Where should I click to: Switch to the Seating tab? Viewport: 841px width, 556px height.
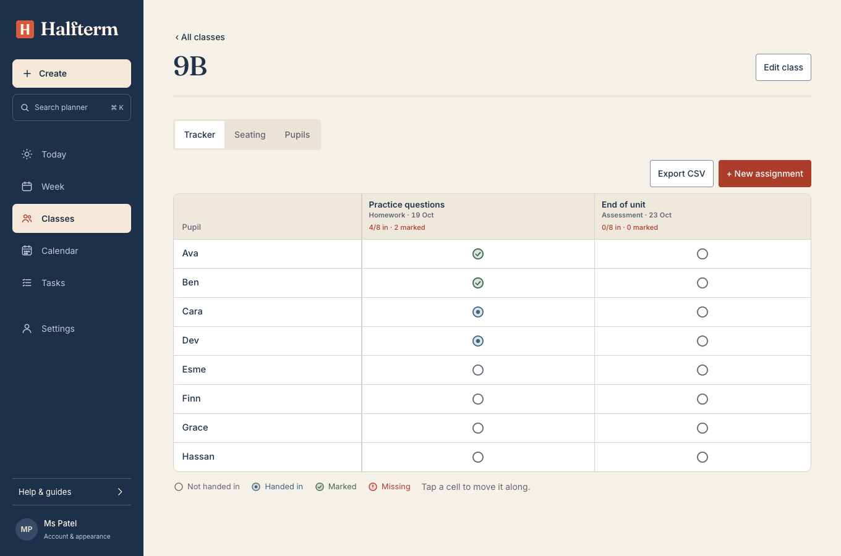pyautogui.click(x=250, y=135)
